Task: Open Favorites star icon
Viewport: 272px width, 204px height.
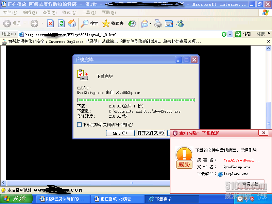Action: point(106,23)
